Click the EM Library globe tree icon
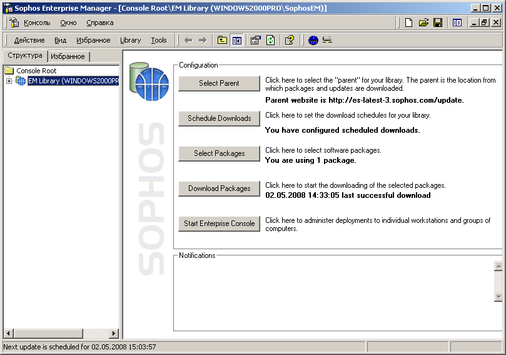506x355 pixels. pyautogui.click(x=21, y=81)
